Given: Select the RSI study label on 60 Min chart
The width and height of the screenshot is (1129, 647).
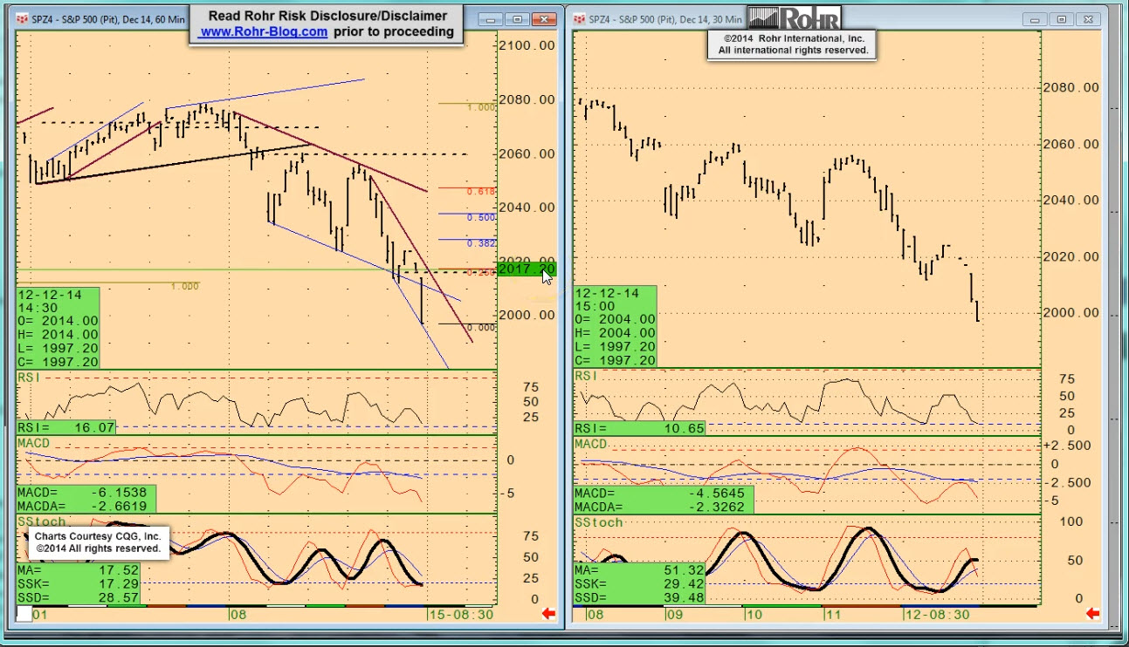Looking at the screenshot, I should pyautogui.click(x=30, y=377).
